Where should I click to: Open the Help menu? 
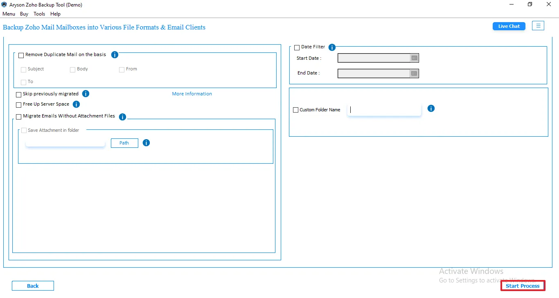55,14
